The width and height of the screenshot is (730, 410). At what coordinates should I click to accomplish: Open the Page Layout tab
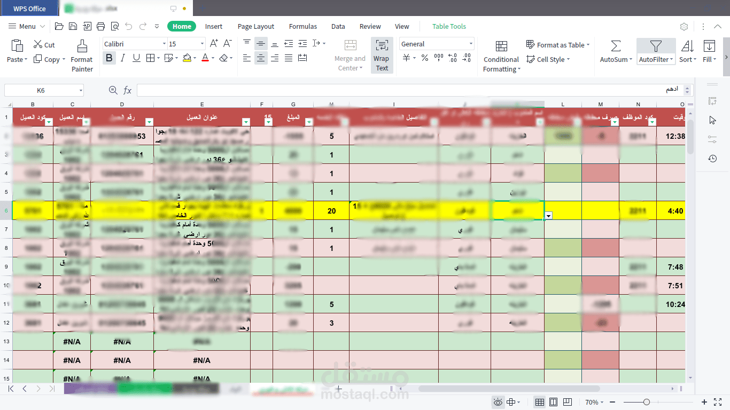coord(256,26)
